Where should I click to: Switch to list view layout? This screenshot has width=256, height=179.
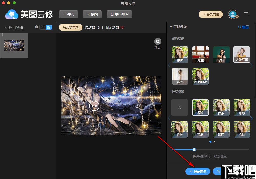tap(42, 27)
